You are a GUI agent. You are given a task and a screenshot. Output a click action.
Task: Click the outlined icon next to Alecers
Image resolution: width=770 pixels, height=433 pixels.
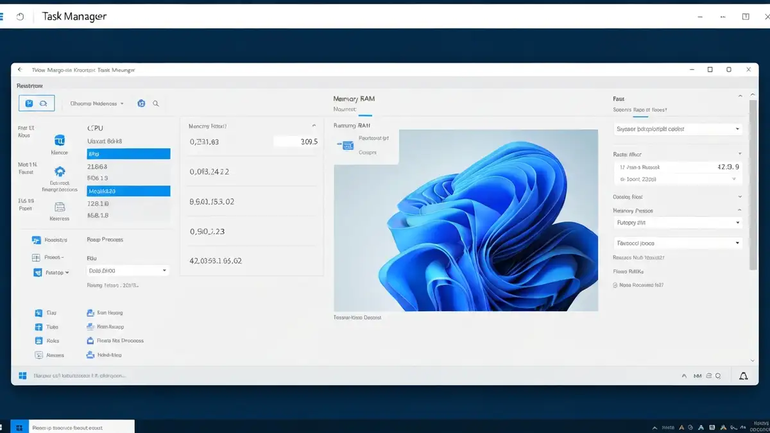tap(38, 355)
